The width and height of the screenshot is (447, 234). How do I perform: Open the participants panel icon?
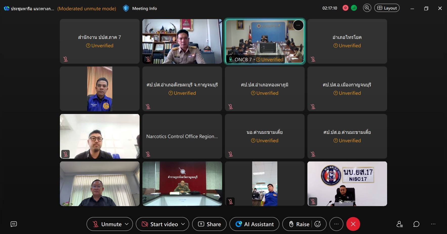click(399, 224)
